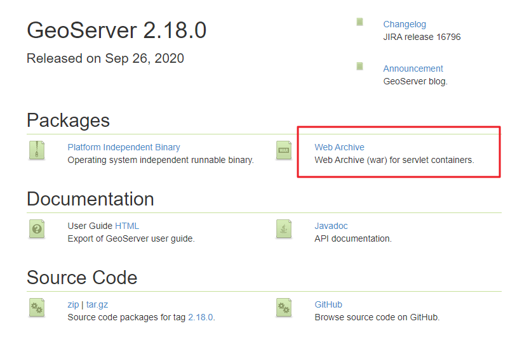The image size is (529, 345).
Task: Download the zip source code
Action: point(73,304)
